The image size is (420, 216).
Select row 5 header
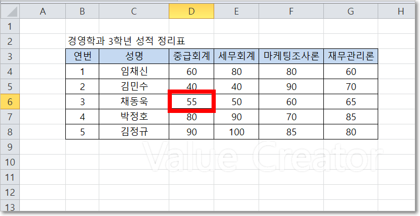[10, 86]
